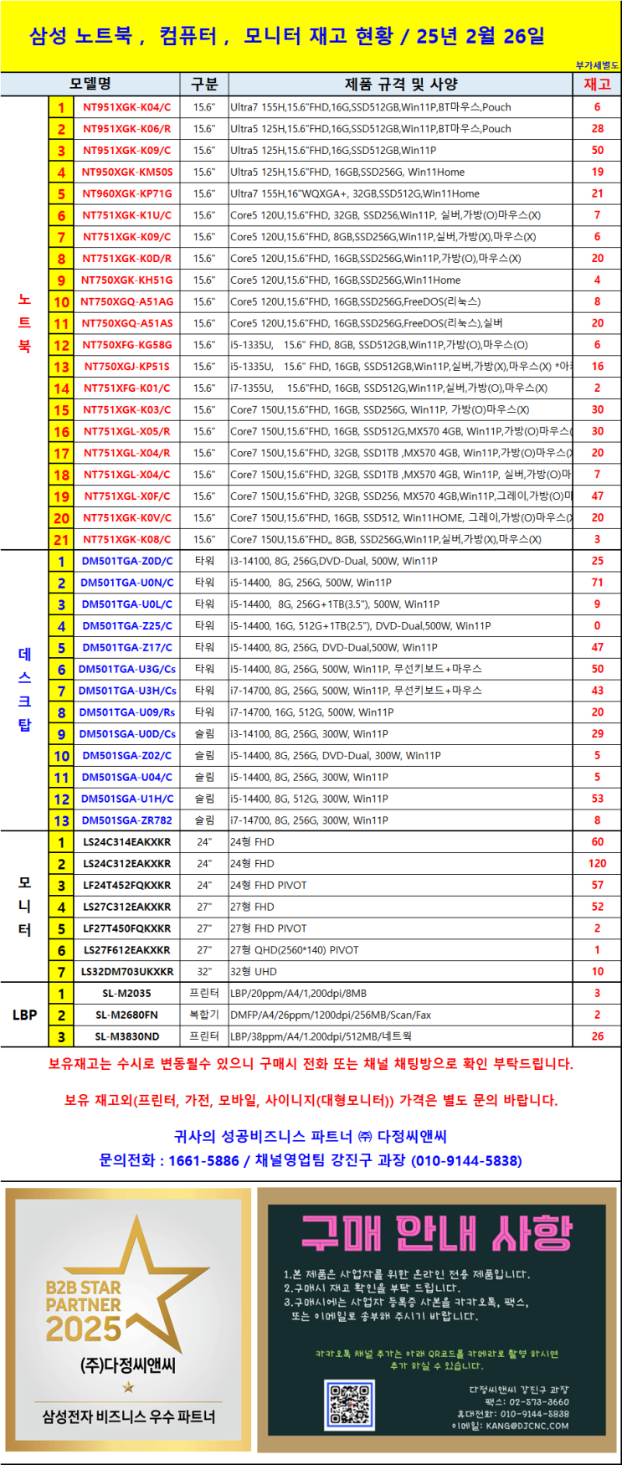Click the 노트북 category label

[x=24, y=322]
